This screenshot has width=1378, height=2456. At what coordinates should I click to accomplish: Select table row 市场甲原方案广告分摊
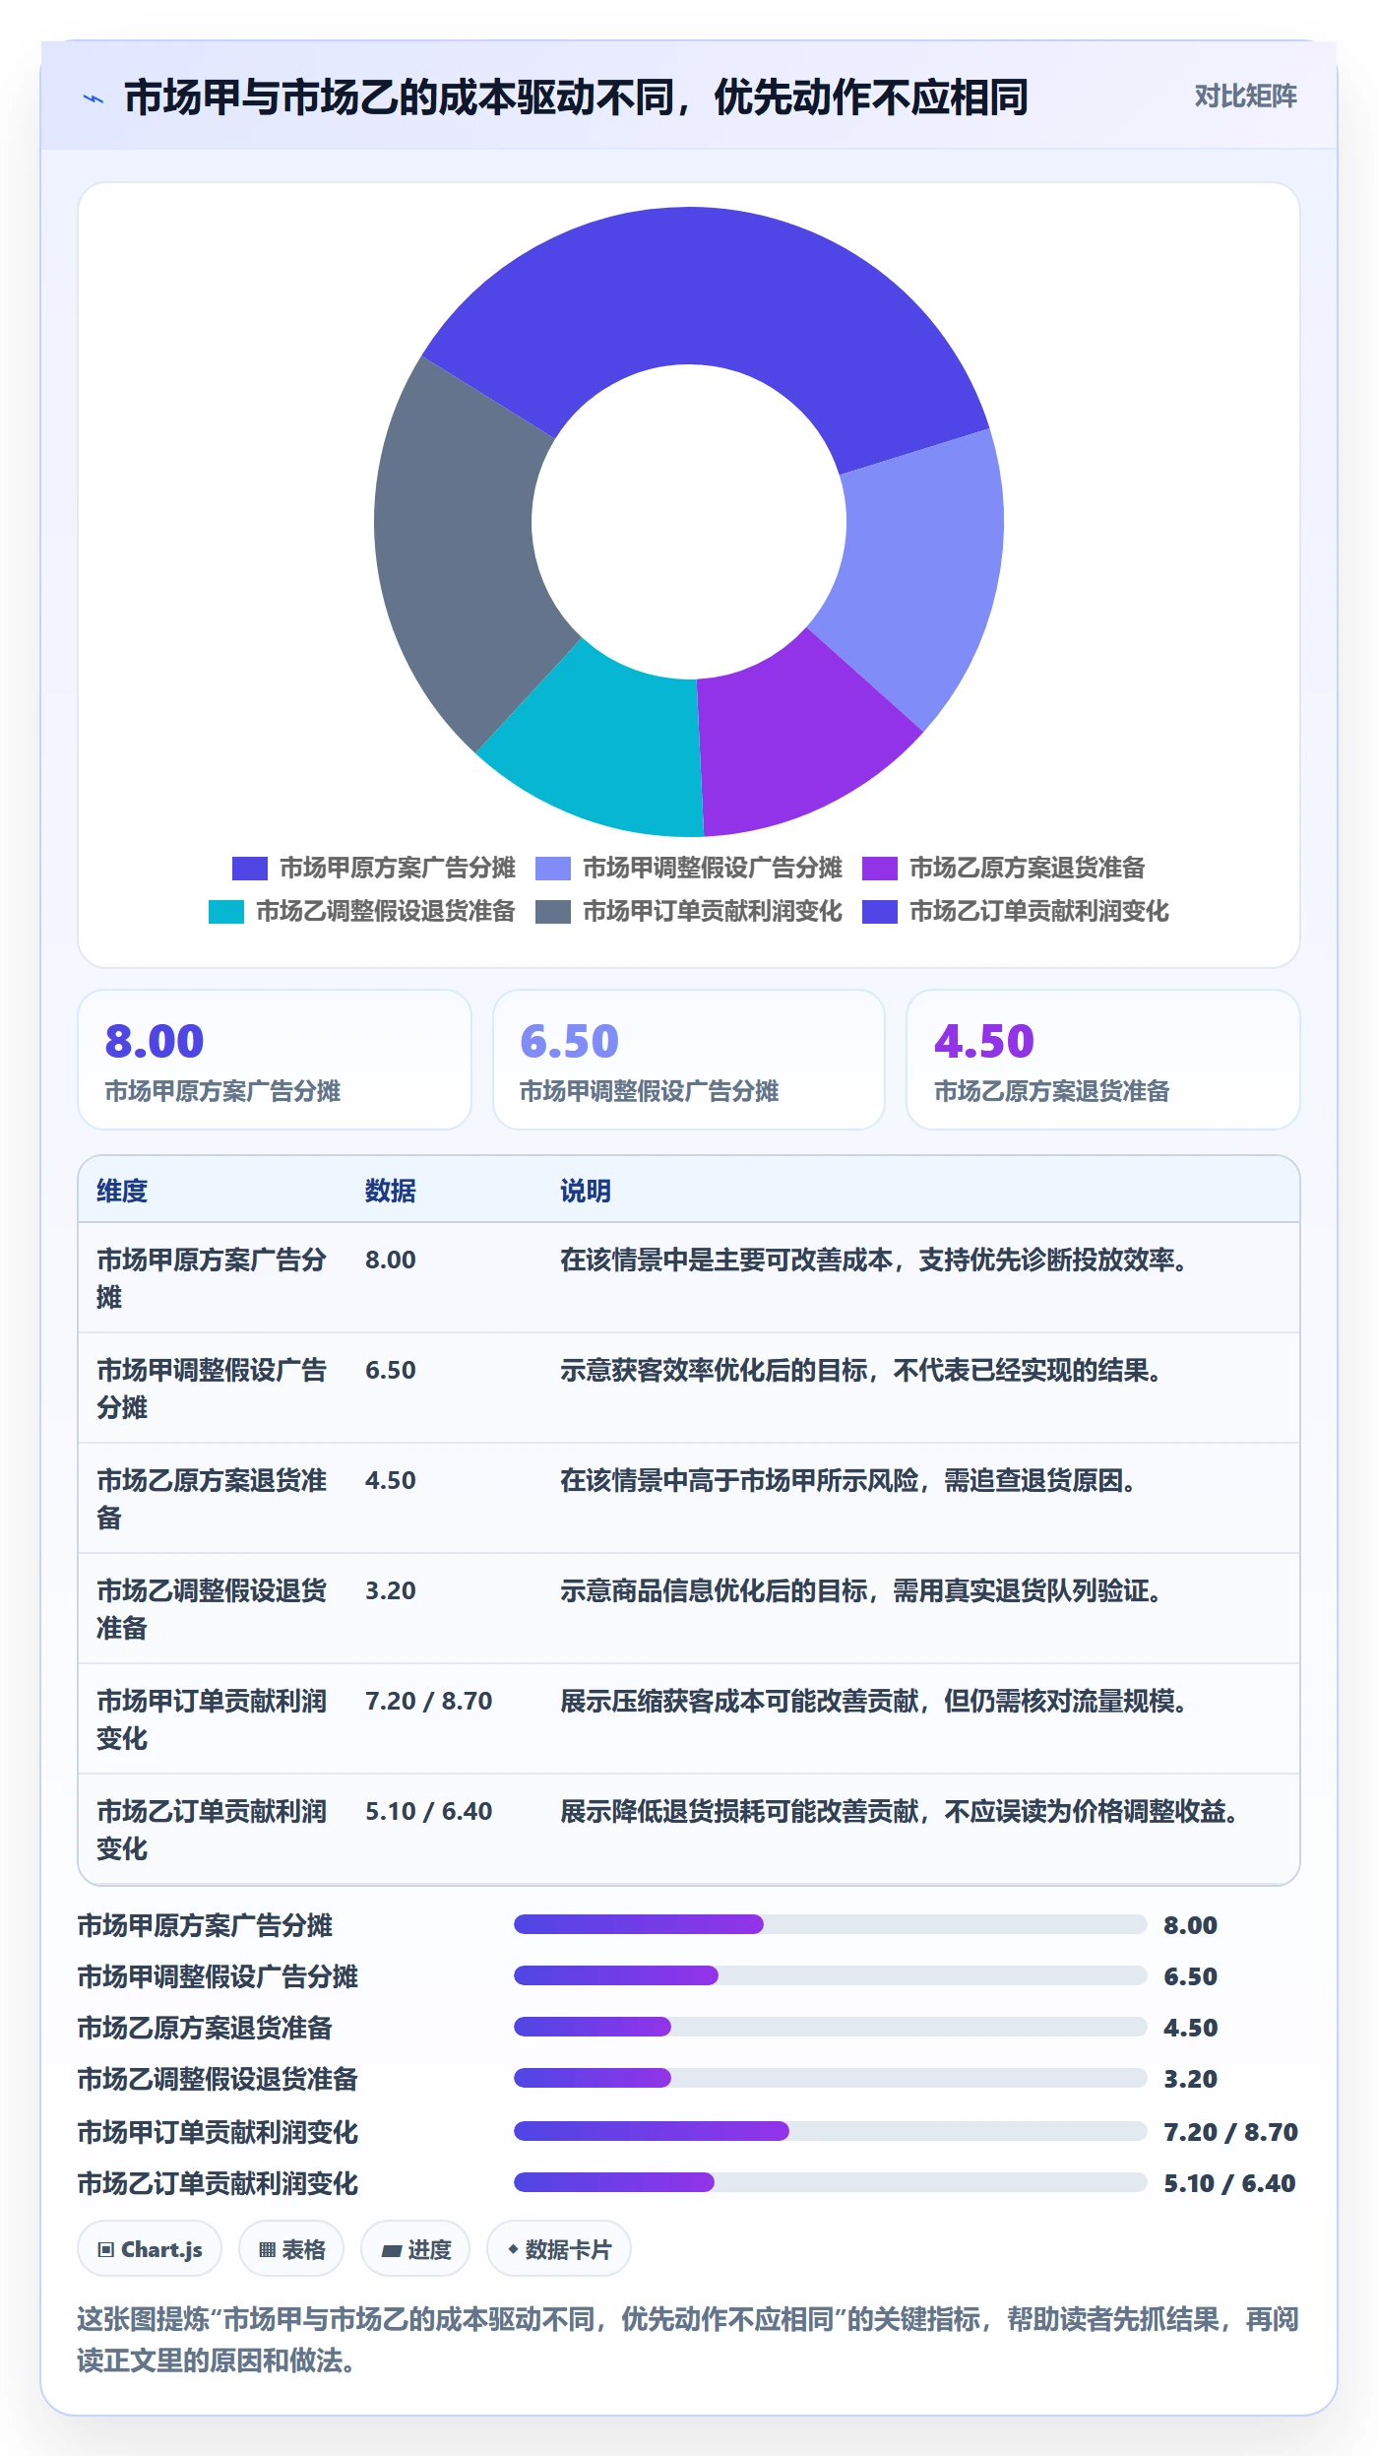[689, 1278]
